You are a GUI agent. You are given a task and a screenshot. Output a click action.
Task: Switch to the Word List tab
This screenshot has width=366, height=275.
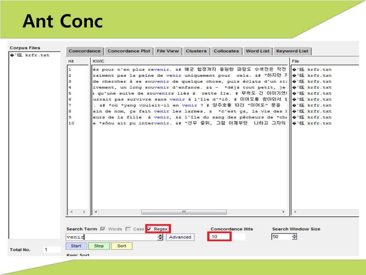tap(257, 51)
